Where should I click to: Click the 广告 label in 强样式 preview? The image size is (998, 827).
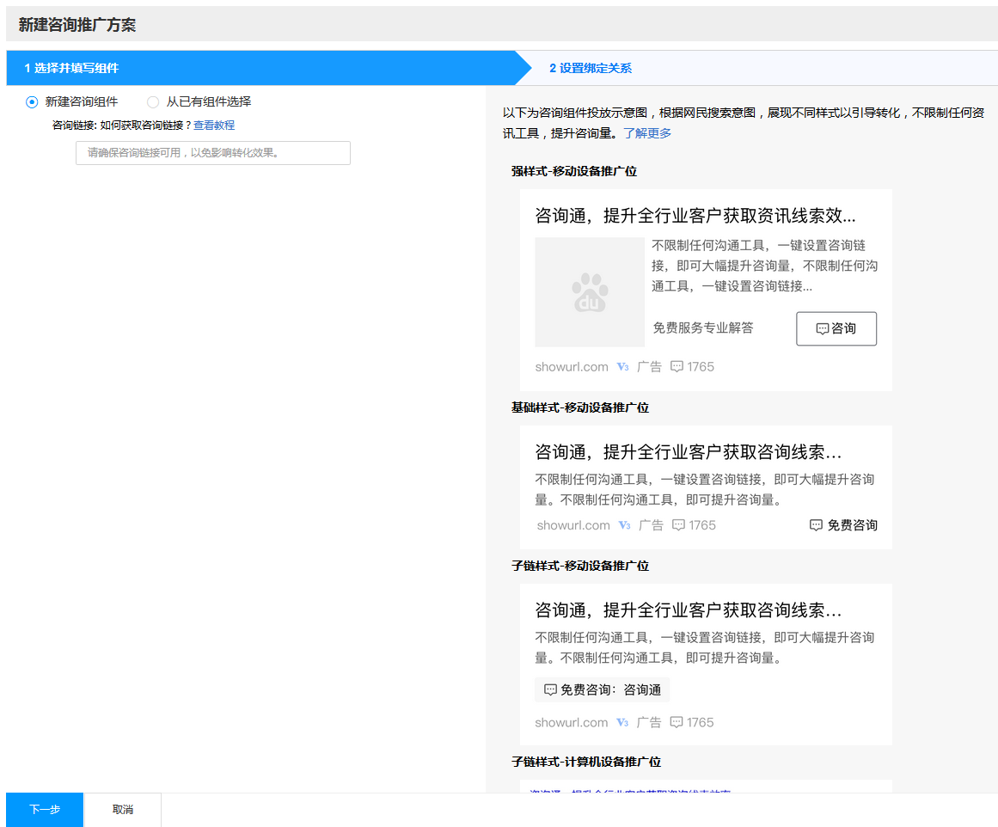649,367
